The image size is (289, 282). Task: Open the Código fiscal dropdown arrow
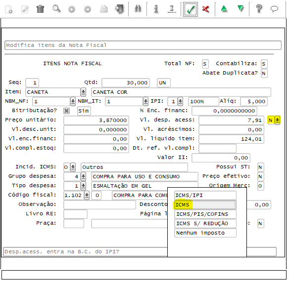[87, 195]
